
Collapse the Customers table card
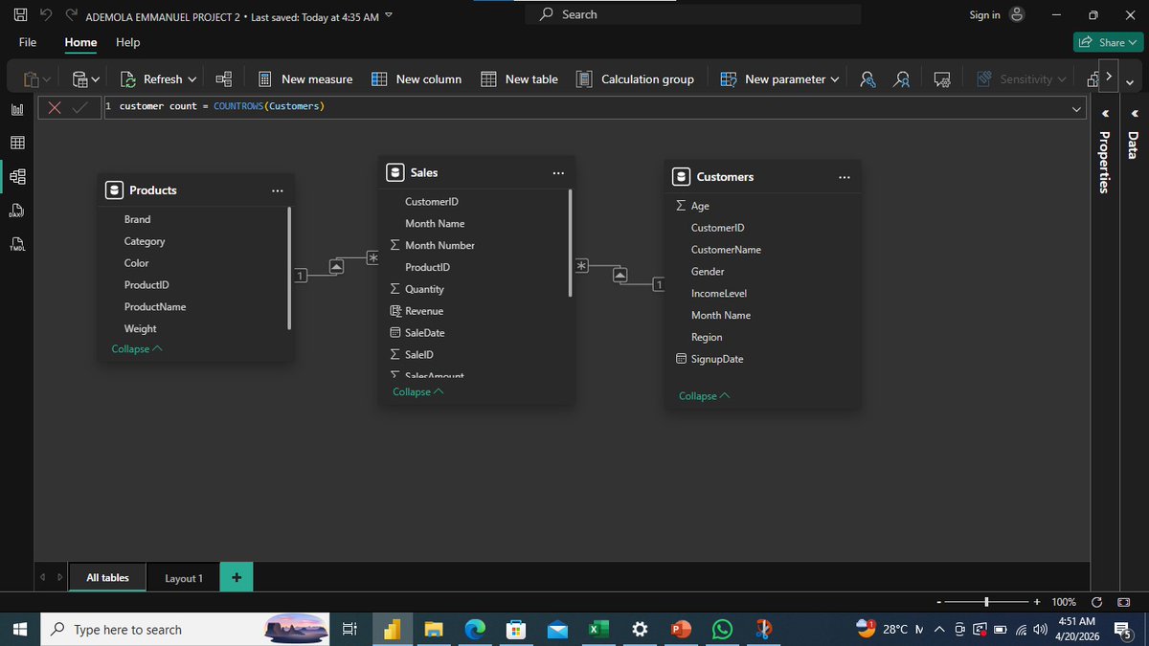click(705, 396)
